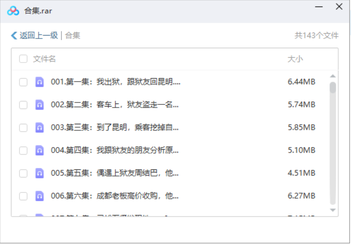Click audio file icon for 003.第三集
The image size is (351, 245).
point(40,127)
